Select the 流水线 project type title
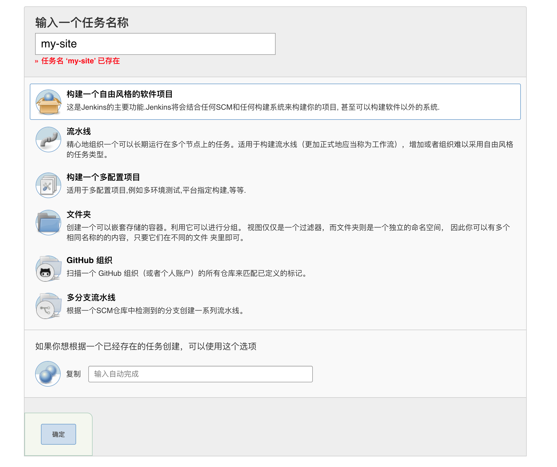The image size is (557, 467). pyautogui.click(x=78, y=131)
